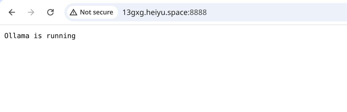Reload the current page

coord(50,12)
